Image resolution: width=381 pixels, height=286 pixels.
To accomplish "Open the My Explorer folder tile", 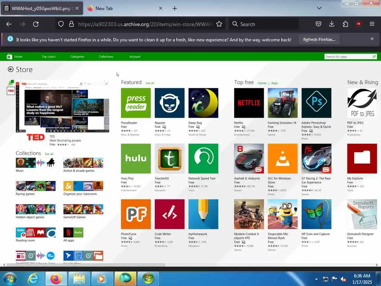I will [362, 159].
